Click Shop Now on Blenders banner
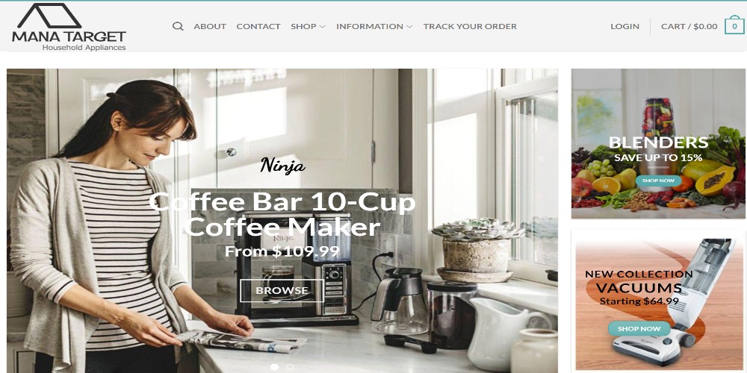This screenshot has width=747, height=373. pos(658,181)
